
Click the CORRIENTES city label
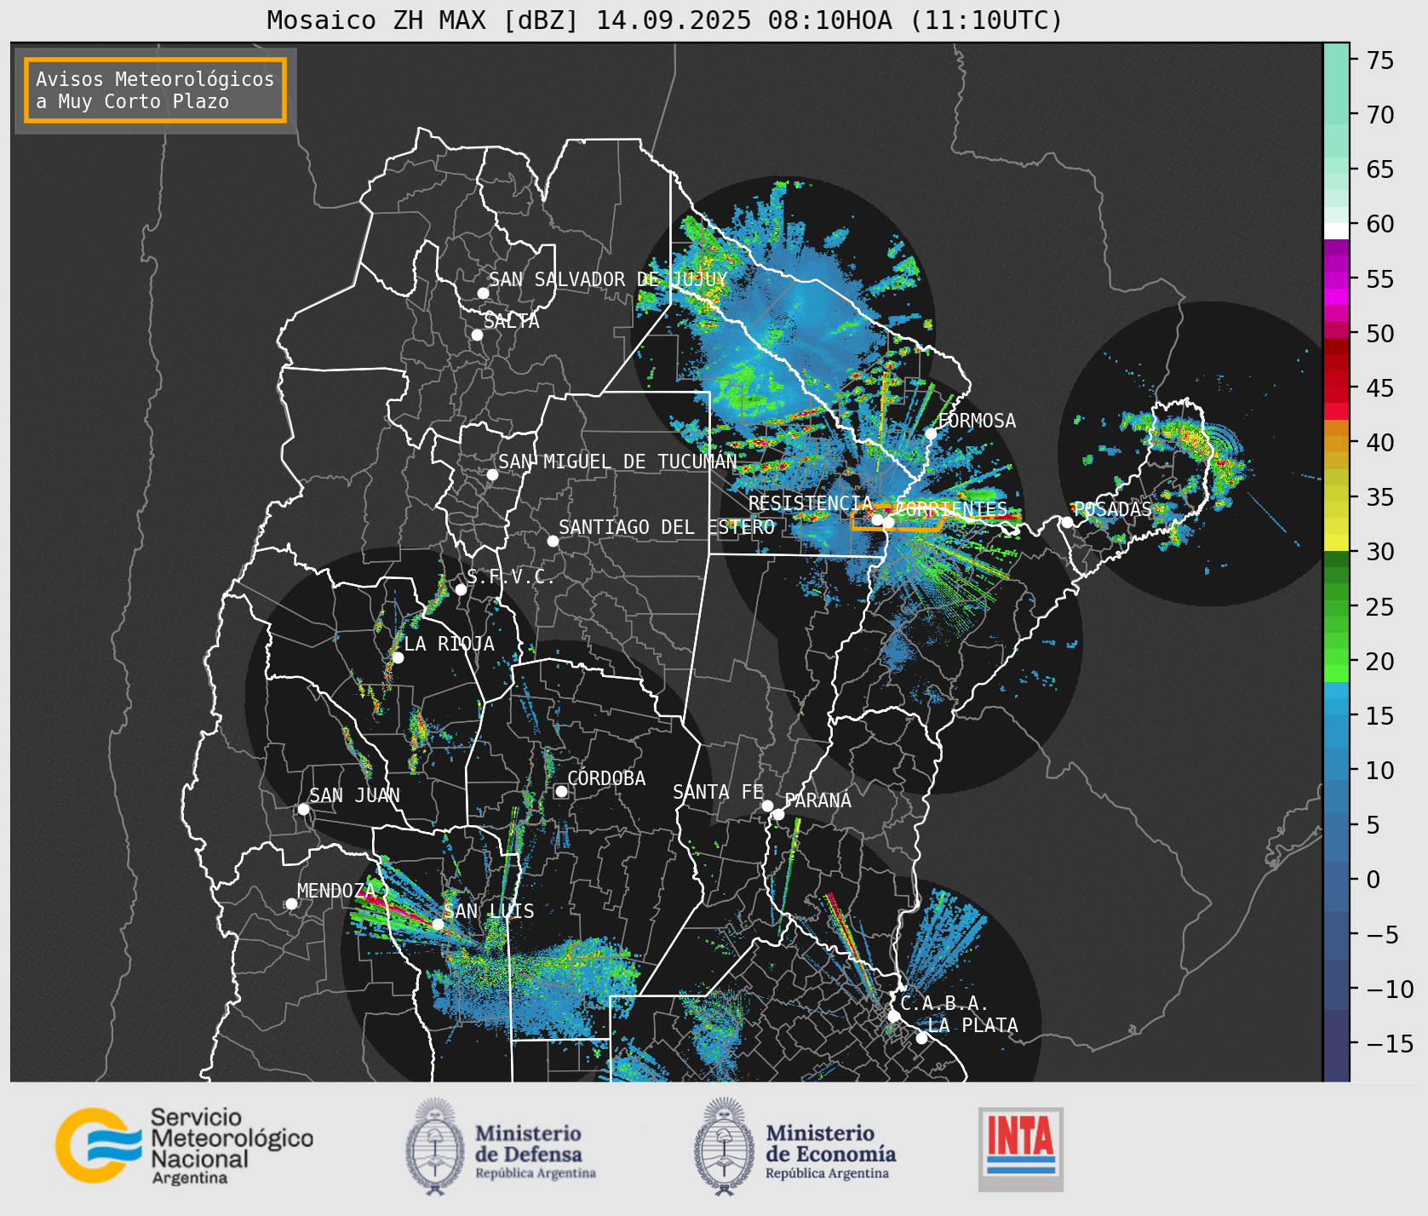pyautogui.click(x=951, y=509)
